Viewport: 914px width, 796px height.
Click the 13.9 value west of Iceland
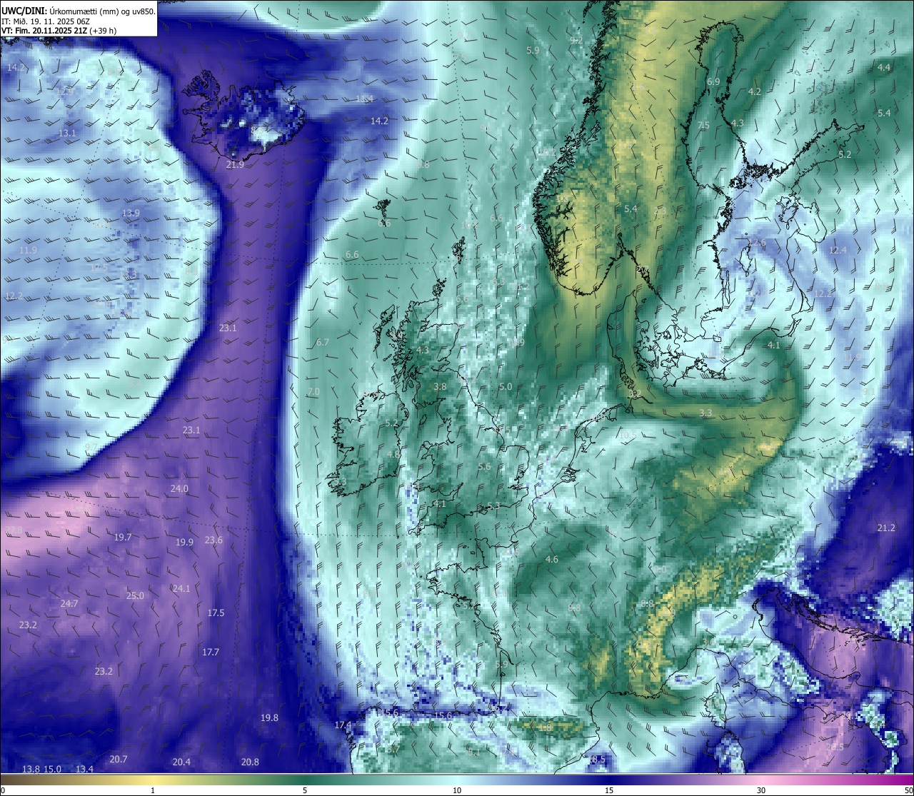pos(131,213)
